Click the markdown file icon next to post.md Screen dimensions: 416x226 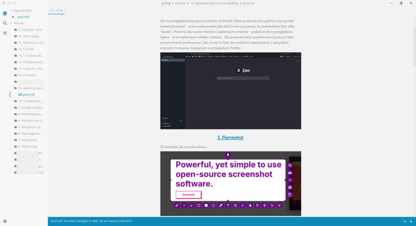[20, 95]
